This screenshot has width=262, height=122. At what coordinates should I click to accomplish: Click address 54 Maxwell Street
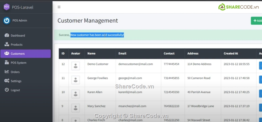tap(199, 120)
